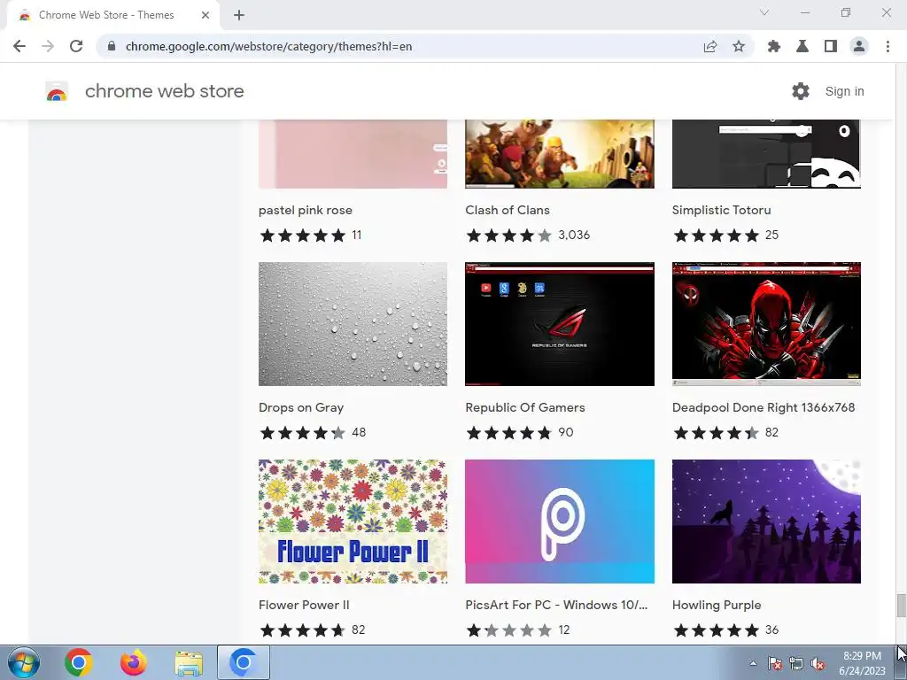The image size is (907, 680).
Task: Open File Explorer from the taskbar
Action: click(x=189, y=663)
